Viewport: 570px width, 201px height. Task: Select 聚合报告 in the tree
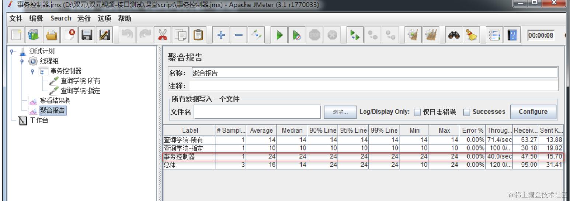tap(53, 110)
